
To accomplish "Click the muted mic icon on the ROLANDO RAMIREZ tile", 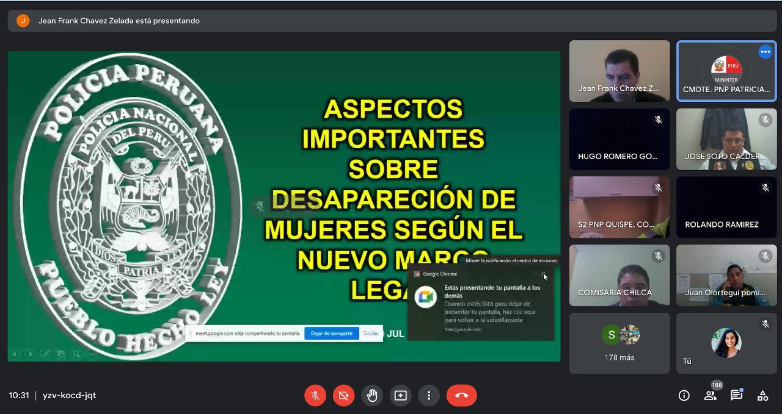I will pyautogui.click(x=766, y=188).
